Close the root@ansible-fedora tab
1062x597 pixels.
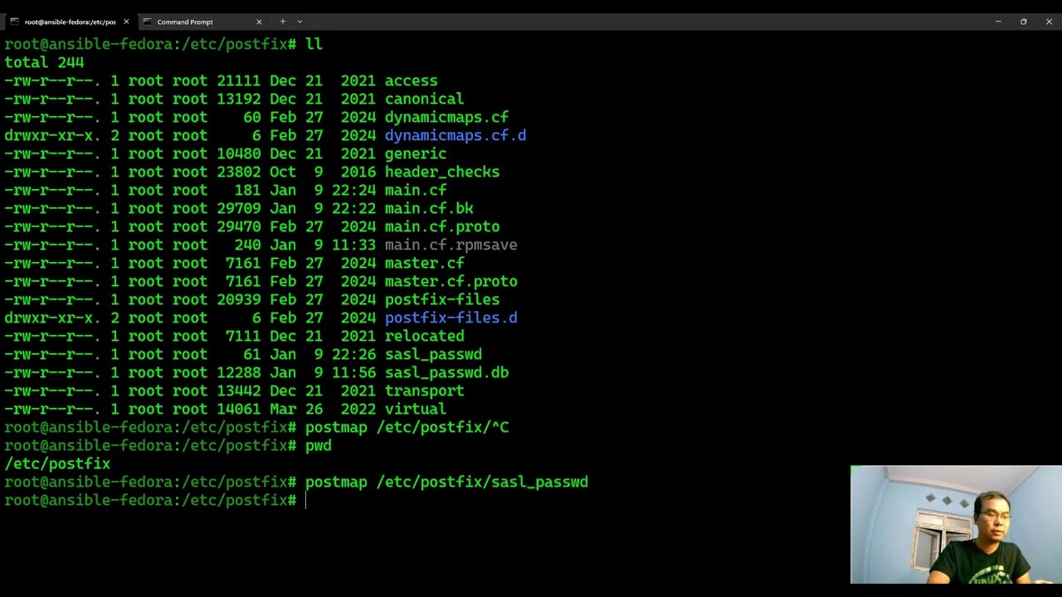pos(126,22)
